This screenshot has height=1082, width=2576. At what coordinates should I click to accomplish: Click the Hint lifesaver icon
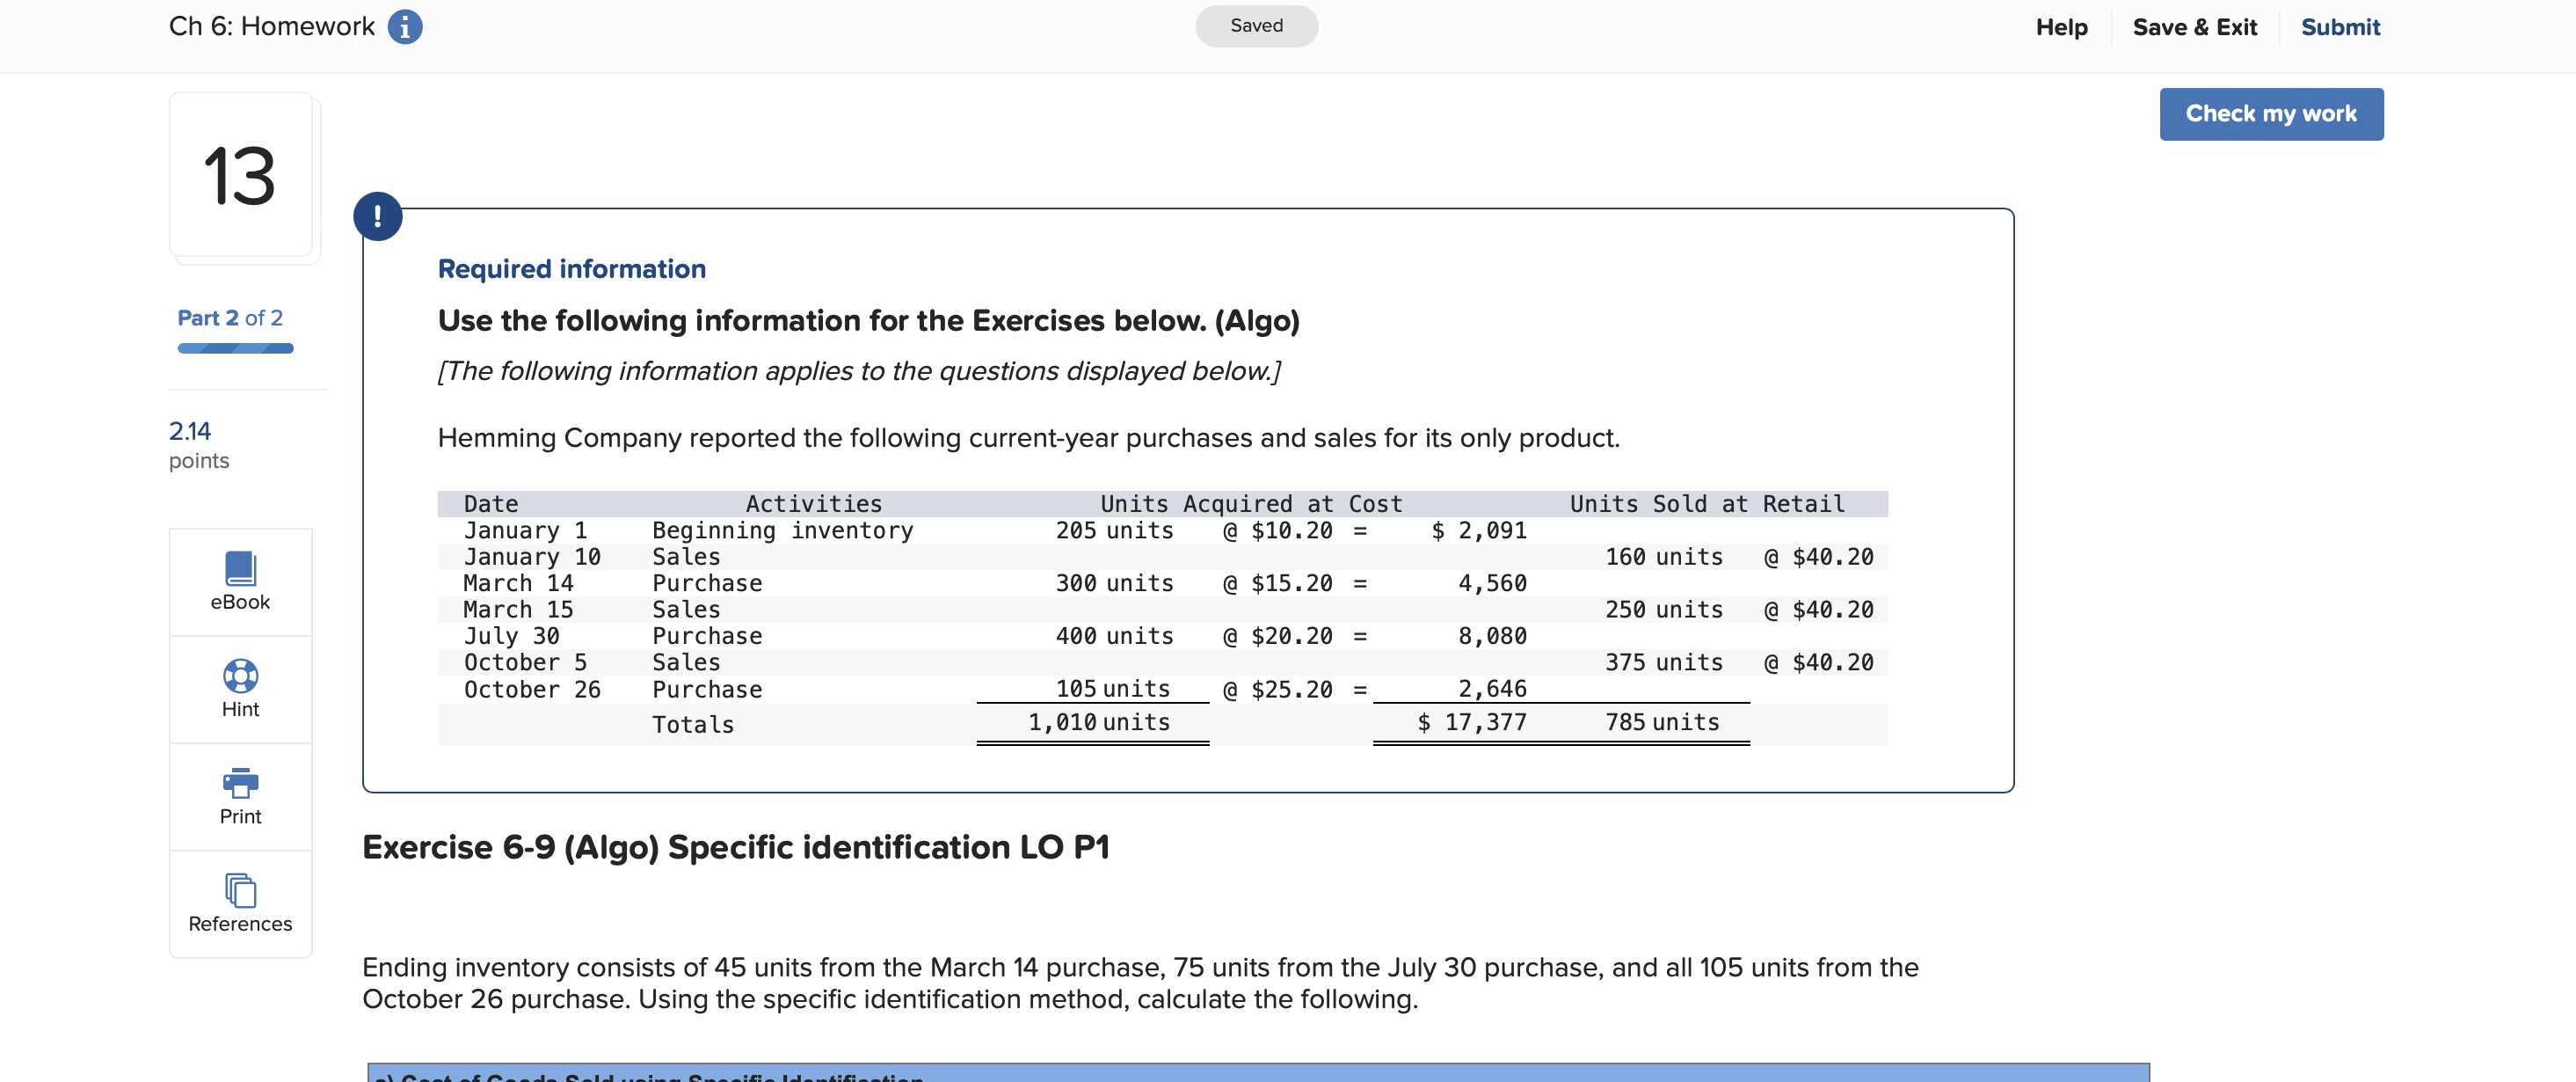(x=240, y=676)
